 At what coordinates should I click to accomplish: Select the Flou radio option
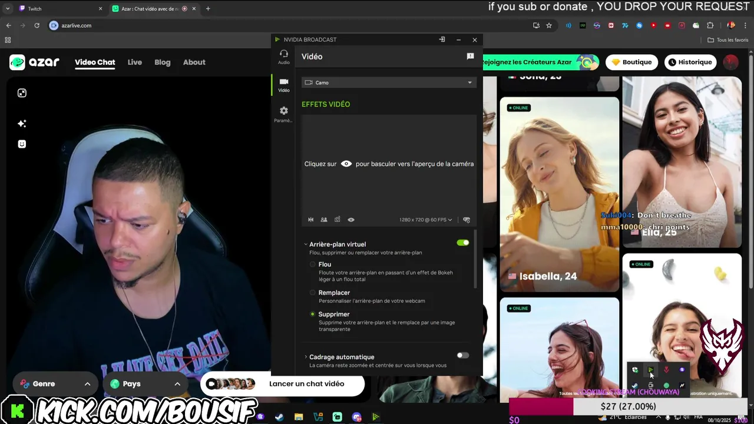[x=313, y=264]
